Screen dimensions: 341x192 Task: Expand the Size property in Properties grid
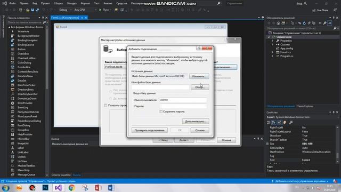pyautogui.click(x=267, y=144)
